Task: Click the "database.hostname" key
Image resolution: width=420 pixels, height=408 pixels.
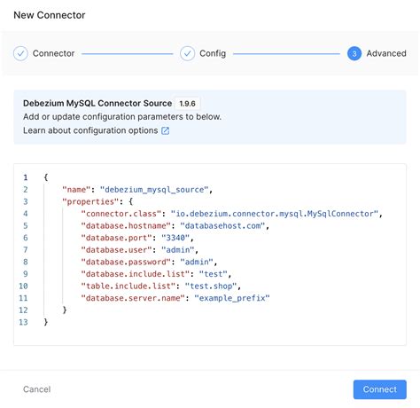Action: point(126,225)
